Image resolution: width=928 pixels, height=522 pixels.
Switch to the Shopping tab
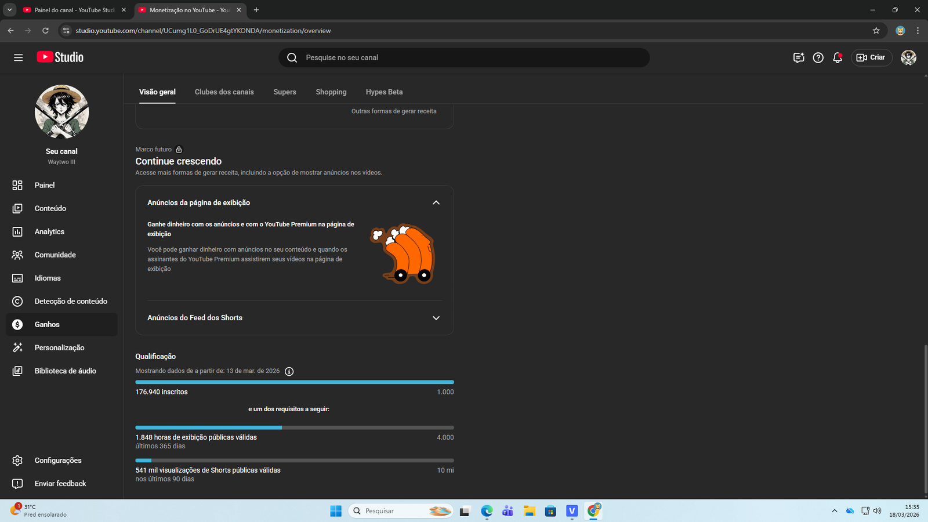coord(331,92)
